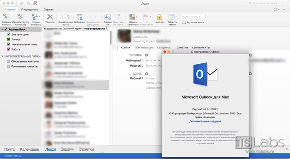The width and height of the screenshot is (290, 159).
Task: Click the Email (Электронная почта) icon
Action: pyautogui.click(x=65, y=17)
